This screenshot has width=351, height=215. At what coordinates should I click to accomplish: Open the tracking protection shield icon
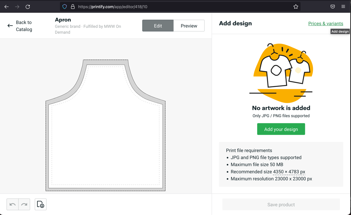64,7
